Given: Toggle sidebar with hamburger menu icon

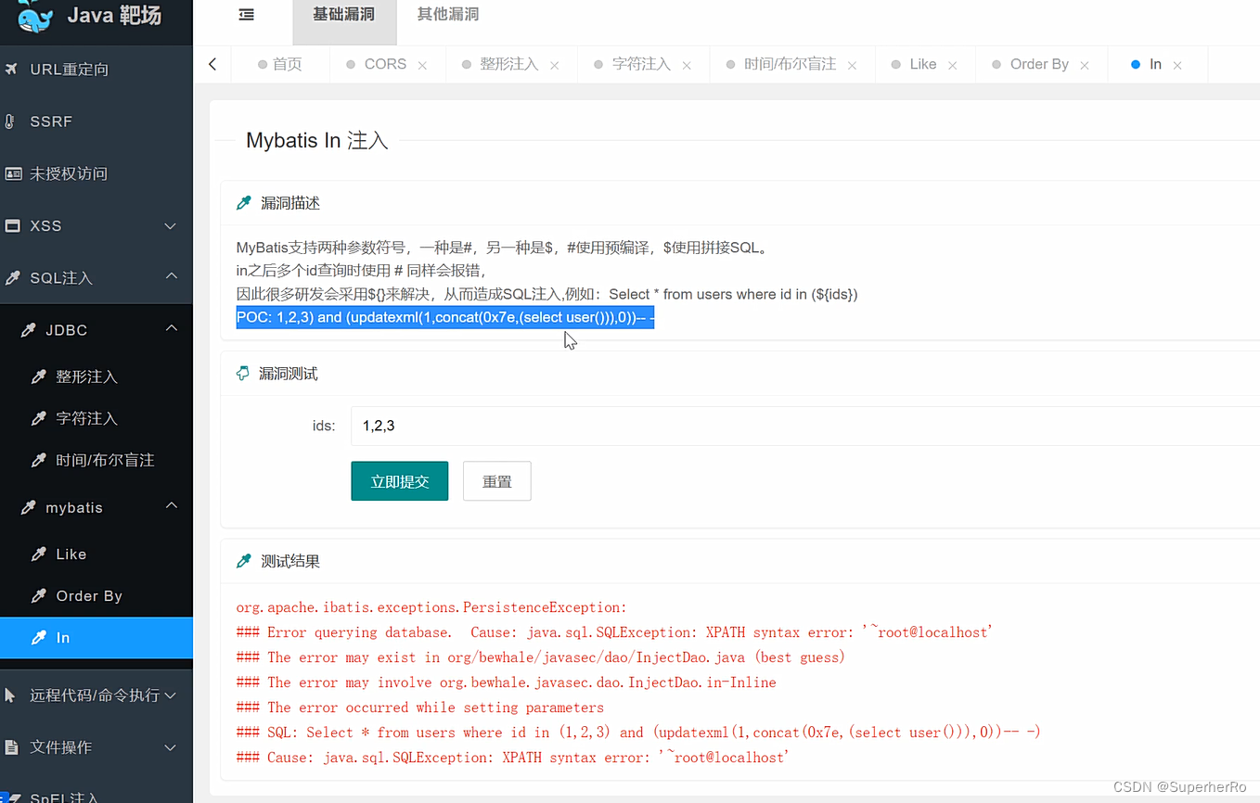Looking at the screenshot, I should [x=246, y=15].
